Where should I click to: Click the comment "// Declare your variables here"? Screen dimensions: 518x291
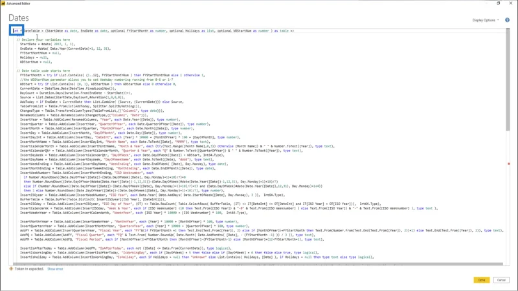(43, 39)
